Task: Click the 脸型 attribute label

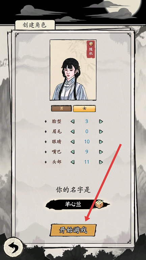Action: pos(56,122)
